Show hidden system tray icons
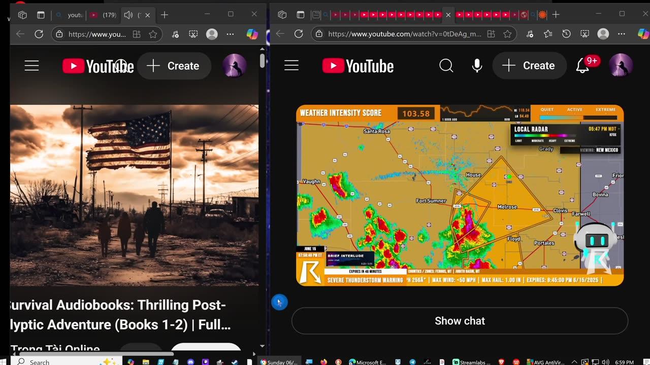This screenshot has width=650, height=365. coord(574,362)
